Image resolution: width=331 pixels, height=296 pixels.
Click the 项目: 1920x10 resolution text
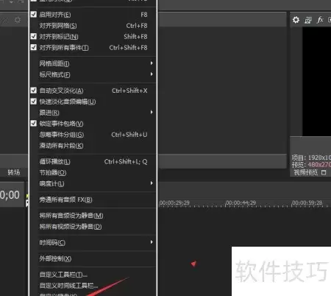(311, 158)
